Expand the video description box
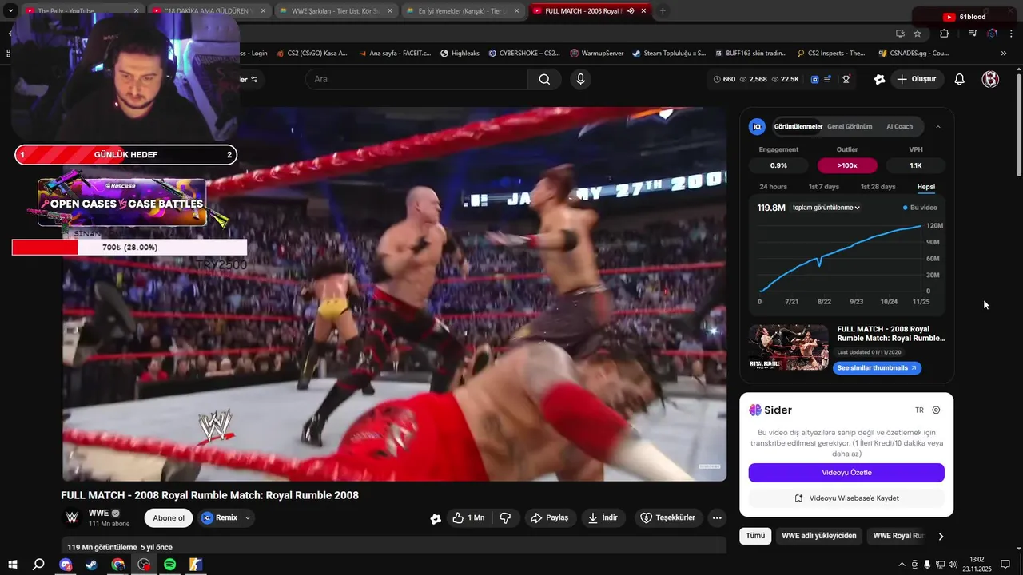Screen dimensions: 1023x575 tap(394, 546)
